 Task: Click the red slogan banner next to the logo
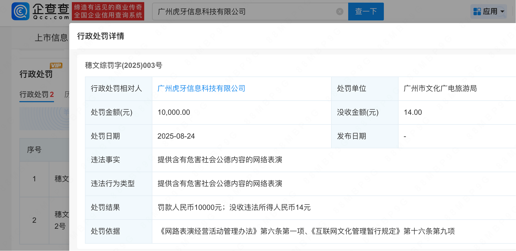click(108, 11)
